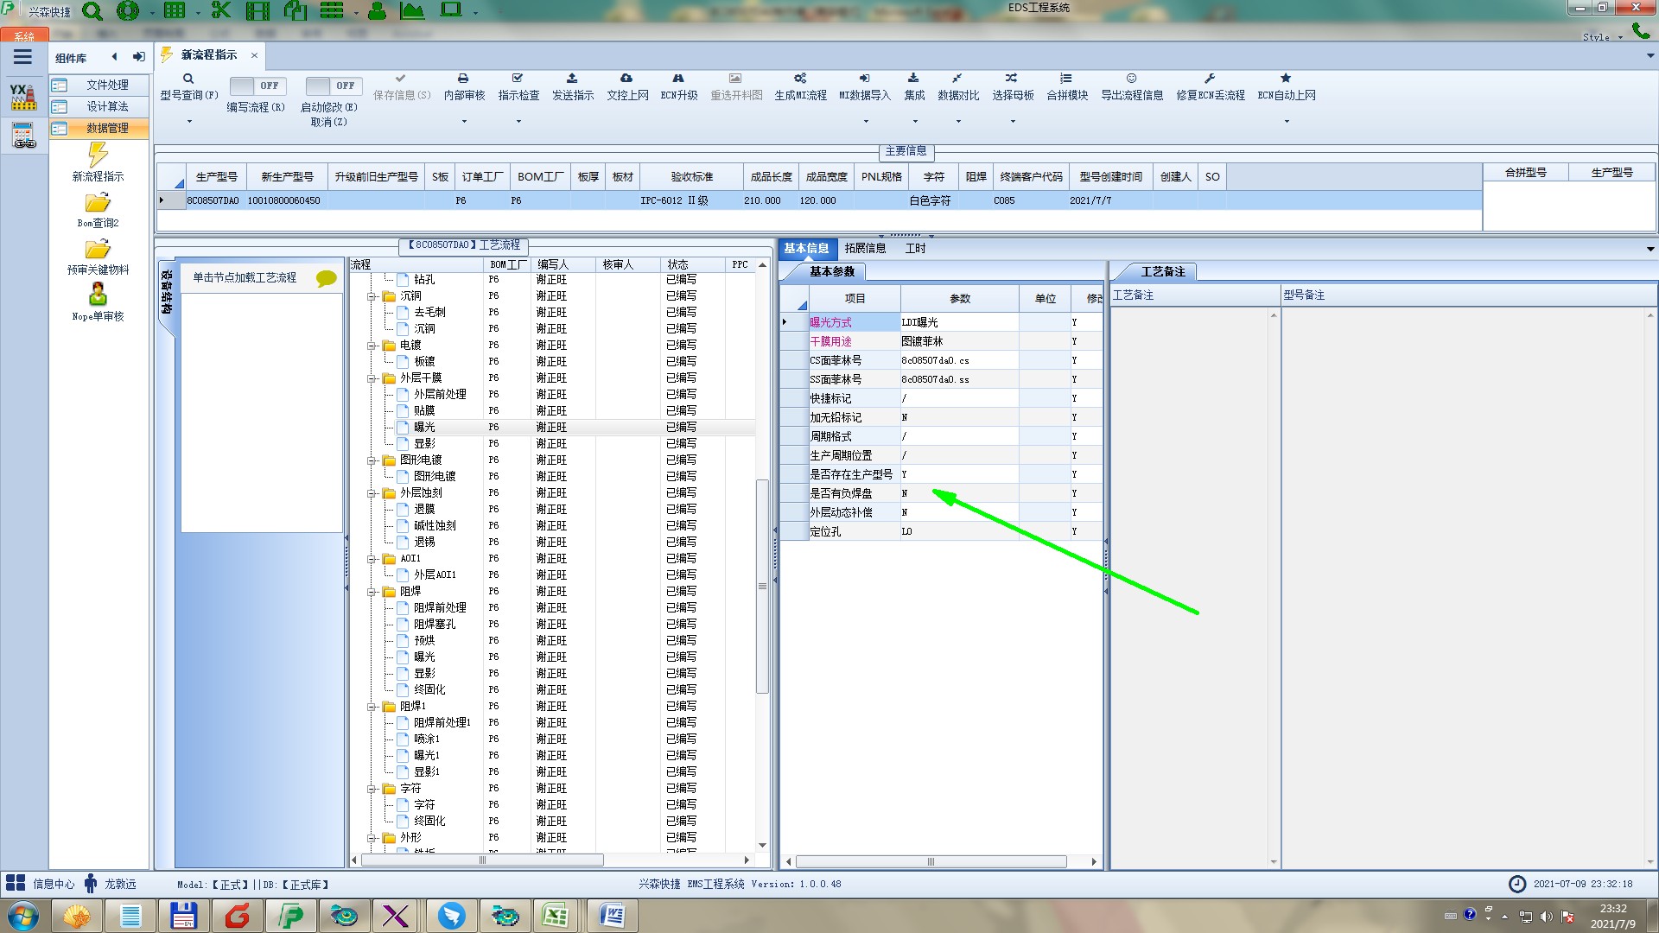Open the hamburger menu in left sidebar

22,57
